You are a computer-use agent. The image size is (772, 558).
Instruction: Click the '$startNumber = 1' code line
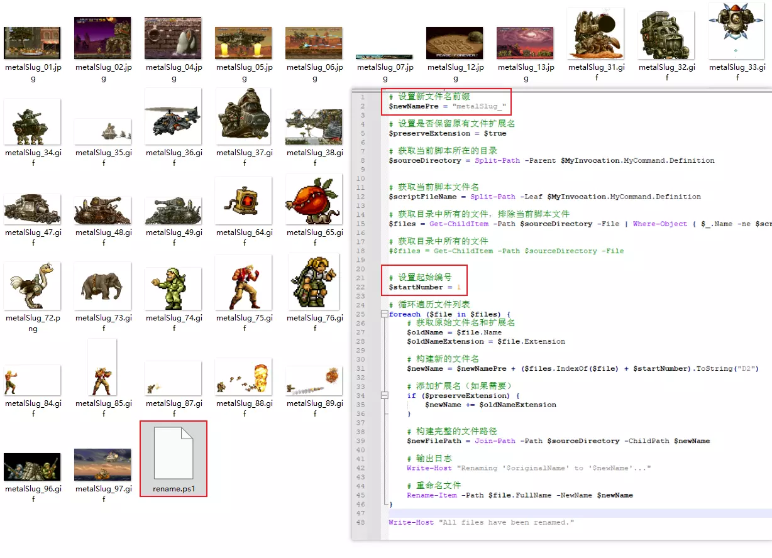[x=424, y=287]
